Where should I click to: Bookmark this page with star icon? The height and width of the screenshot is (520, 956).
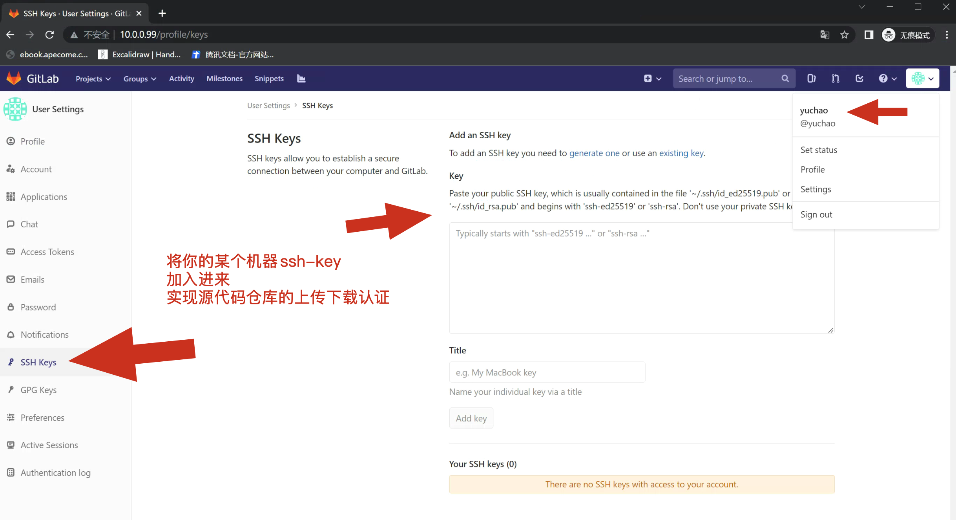click(845, 35)
